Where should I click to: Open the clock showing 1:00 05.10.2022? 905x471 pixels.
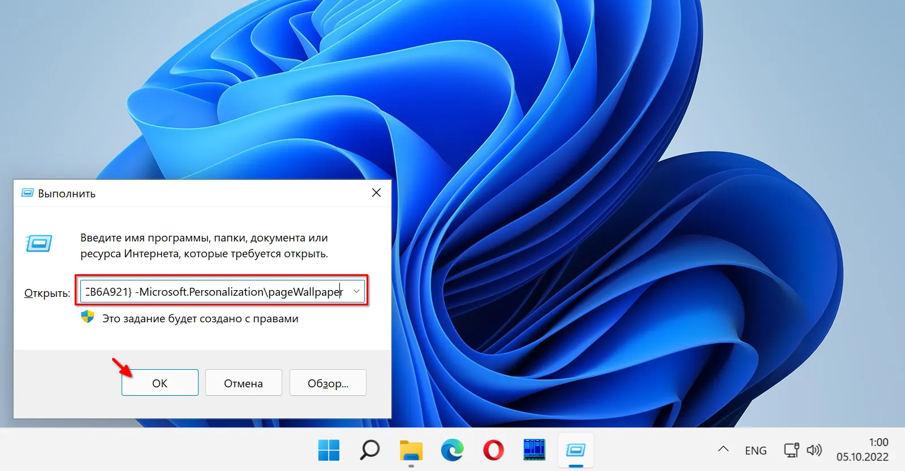click(863, 450)
